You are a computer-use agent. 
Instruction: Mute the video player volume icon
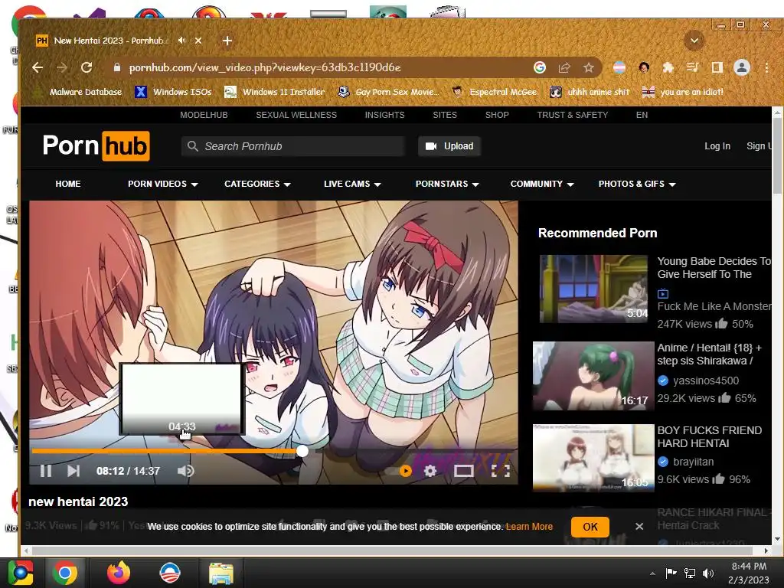point(185,471)
